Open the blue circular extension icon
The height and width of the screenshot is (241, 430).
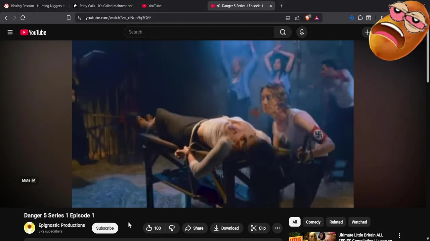point(352,18)
